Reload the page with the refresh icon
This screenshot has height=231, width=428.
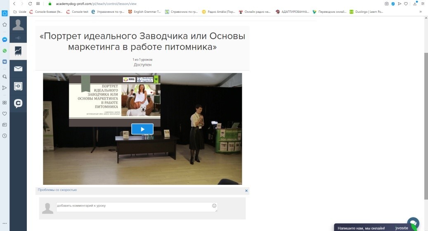click(x=30, y=4)
